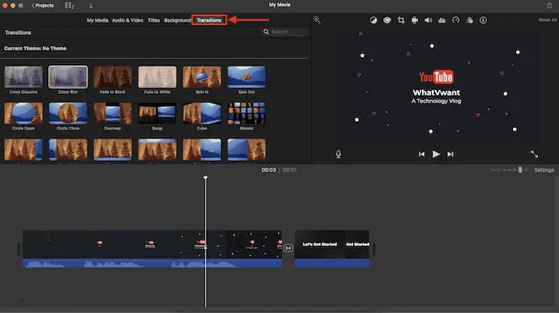Viewport: 559px width, 313px height.
Task: Open the Background tab
Action: [x=177, y=20]
